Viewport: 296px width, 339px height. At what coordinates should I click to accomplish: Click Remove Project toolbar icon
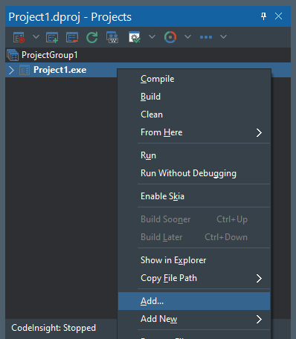coord(72,37)
